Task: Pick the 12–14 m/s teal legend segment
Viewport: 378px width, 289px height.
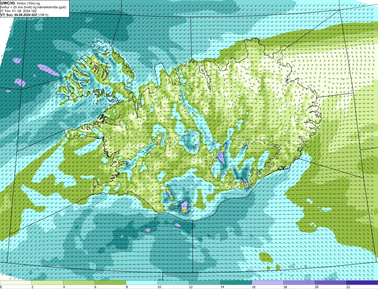Action: pyautogui.click(x=205, y=282)
